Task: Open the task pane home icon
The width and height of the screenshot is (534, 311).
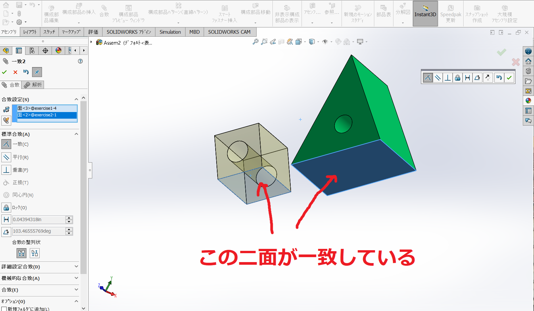Action: (528, 61)
